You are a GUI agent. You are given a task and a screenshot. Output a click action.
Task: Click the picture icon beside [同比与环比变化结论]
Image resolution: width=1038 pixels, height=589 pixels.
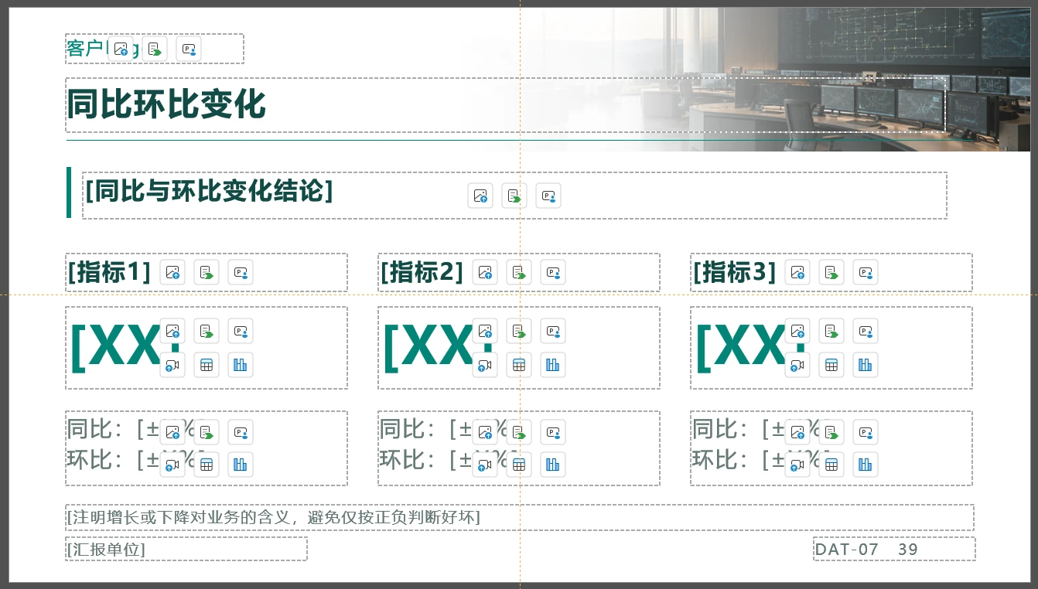click(x=480, y=196)
